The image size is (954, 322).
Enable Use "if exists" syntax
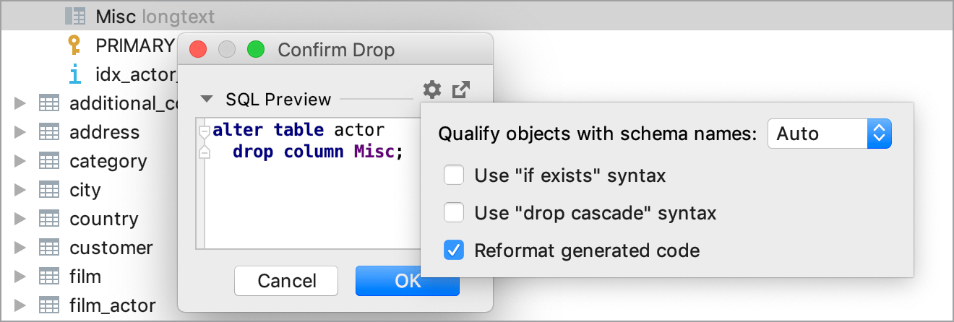454,175
